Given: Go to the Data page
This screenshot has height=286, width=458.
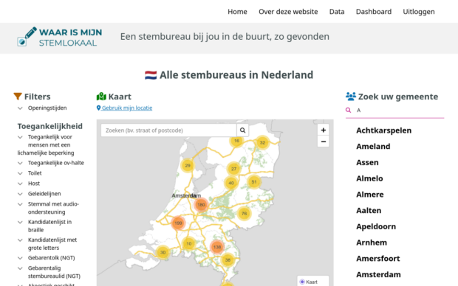Looking at the screenshot, I should tap(337, 12).
